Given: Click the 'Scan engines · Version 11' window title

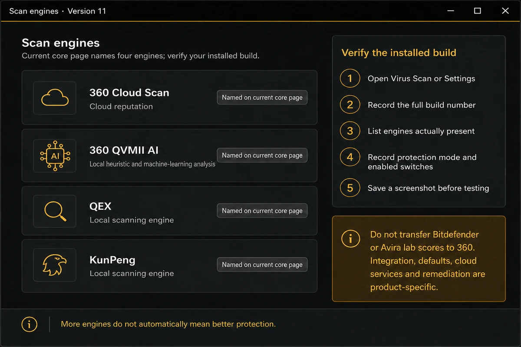Looking at the screenshot, I should (58, 11).
